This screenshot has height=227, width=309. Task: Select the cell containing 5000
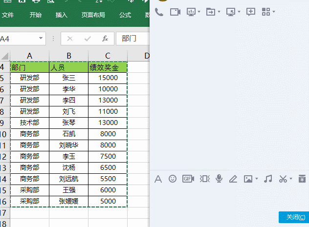click(x=108, y=202)
